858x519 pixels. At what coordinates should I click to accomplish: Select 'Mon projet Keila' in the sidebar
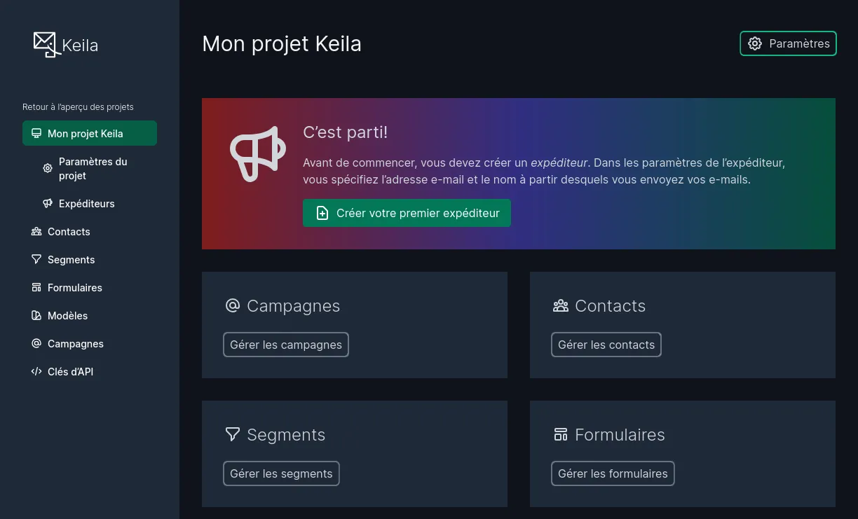coord(87,133)
